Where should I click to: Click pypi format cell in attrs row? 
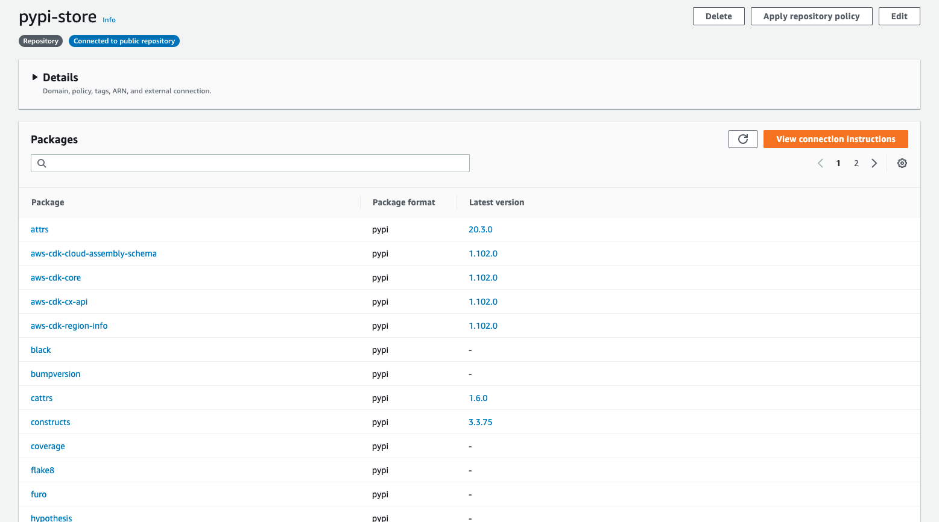pyautogui.click(x=381, y=229)
